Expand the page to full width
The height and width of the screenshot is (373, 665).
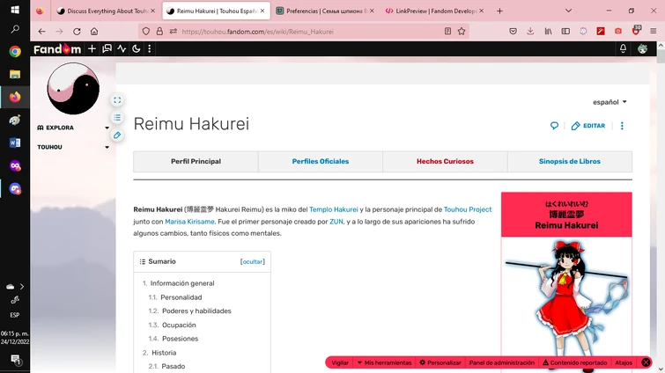tap(117, 100)
